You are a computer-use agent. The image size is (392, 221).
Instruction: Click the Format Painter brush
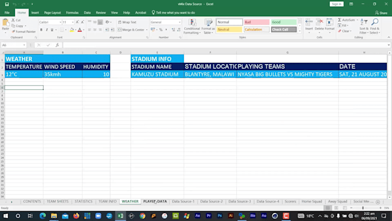click(24, 32)
